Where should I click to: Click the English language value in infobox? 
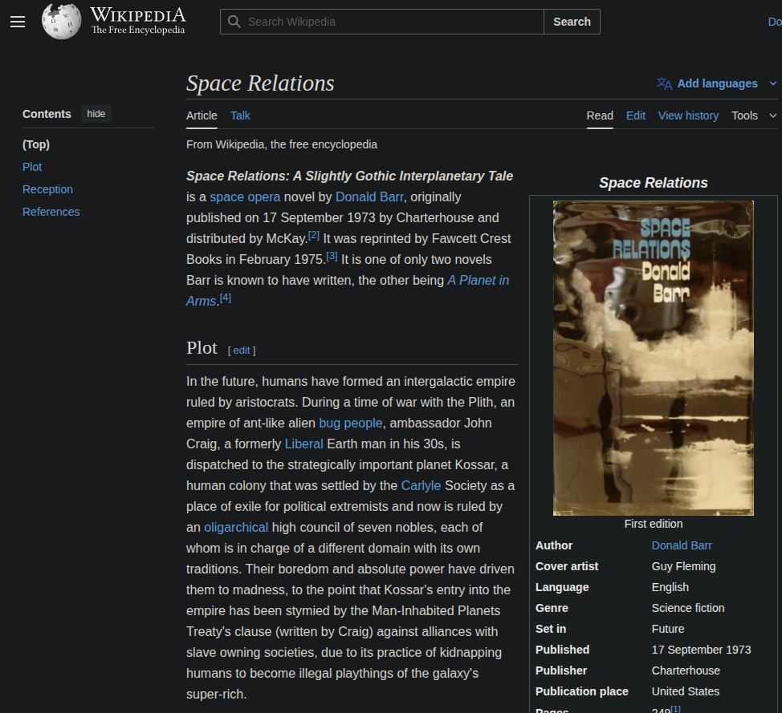tap(670, 587)
